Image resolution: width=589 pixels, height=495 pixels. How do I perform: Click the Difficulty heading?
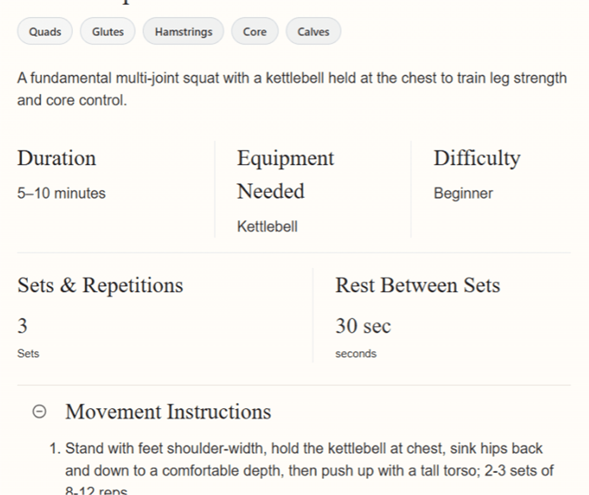coord(476,158)
